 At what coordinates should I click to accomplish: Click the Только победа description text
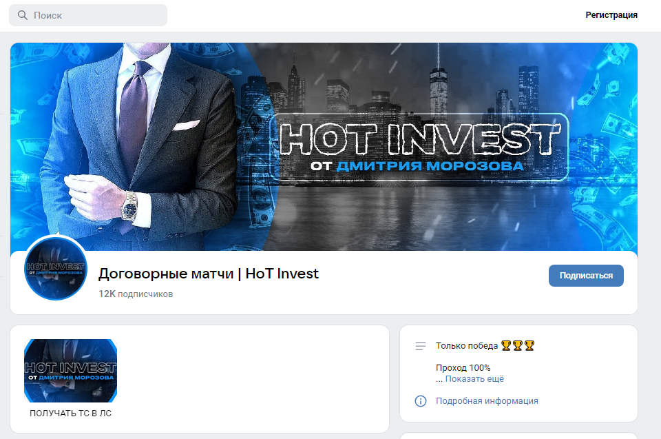[x=467, y=346]
